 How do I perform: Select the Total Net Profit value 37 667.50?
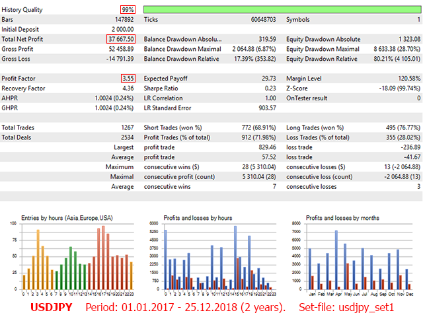pos(121,40)
